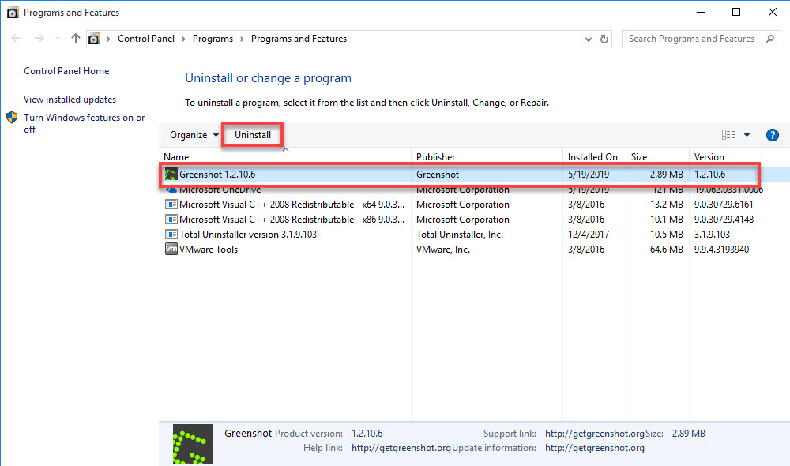The width and height of the screenshot is (790, 466).
Task: Click the large Greenshot logo in details pane
Action: click(x=193, y=445)
